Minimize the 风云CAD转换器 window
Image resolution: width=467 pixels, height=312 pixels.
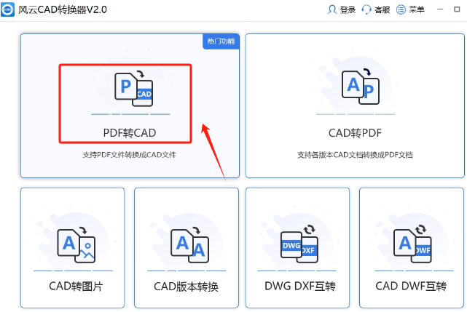click(x=440, y=9)
